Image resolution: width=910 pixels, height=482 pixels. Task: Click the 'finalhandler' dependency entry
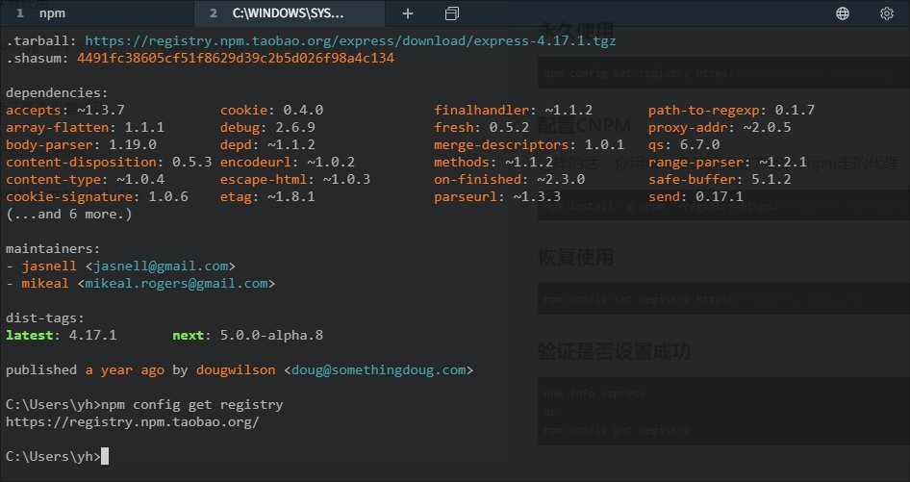[514, 111]
